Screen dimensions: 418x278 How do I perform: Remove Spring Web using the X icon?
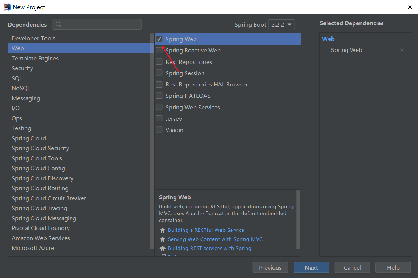tap(402, 50)
